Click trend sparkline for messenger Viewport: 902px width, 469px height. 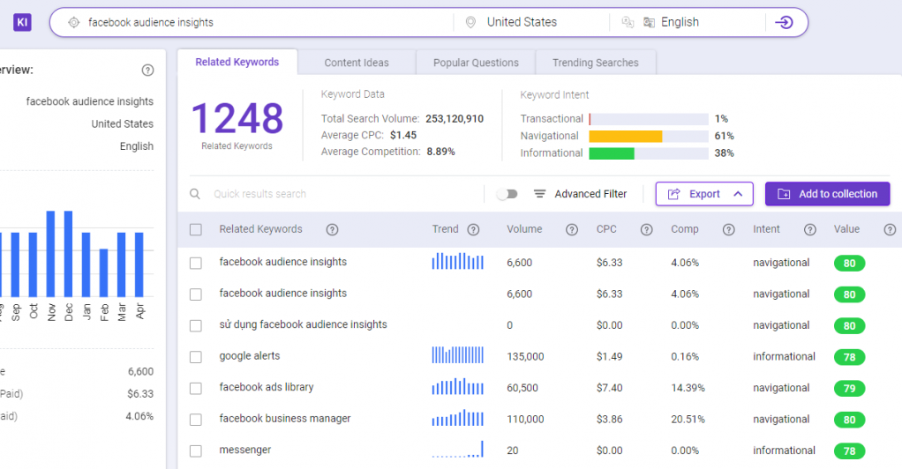click(x=458, y=449)
